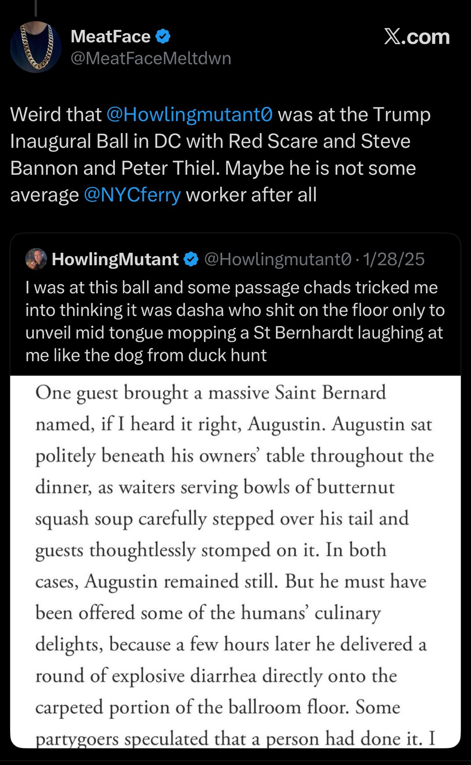The width and height of the screenshot is (471, 765).
Task: Open the @NYCferry mention
Action: (132, 195)
